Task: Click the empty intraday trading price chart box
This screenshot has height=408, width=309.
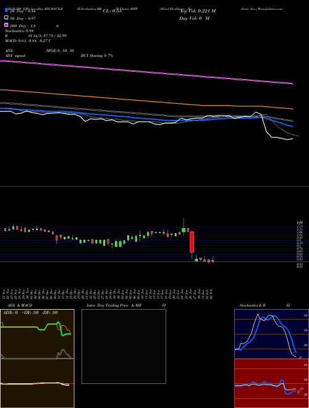Action: [x=124, y=346]
